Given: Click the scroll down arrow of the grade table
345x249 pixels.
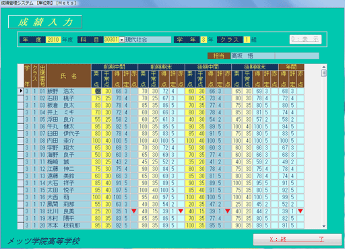Looking at the screenshot, I should pos(323,226).
